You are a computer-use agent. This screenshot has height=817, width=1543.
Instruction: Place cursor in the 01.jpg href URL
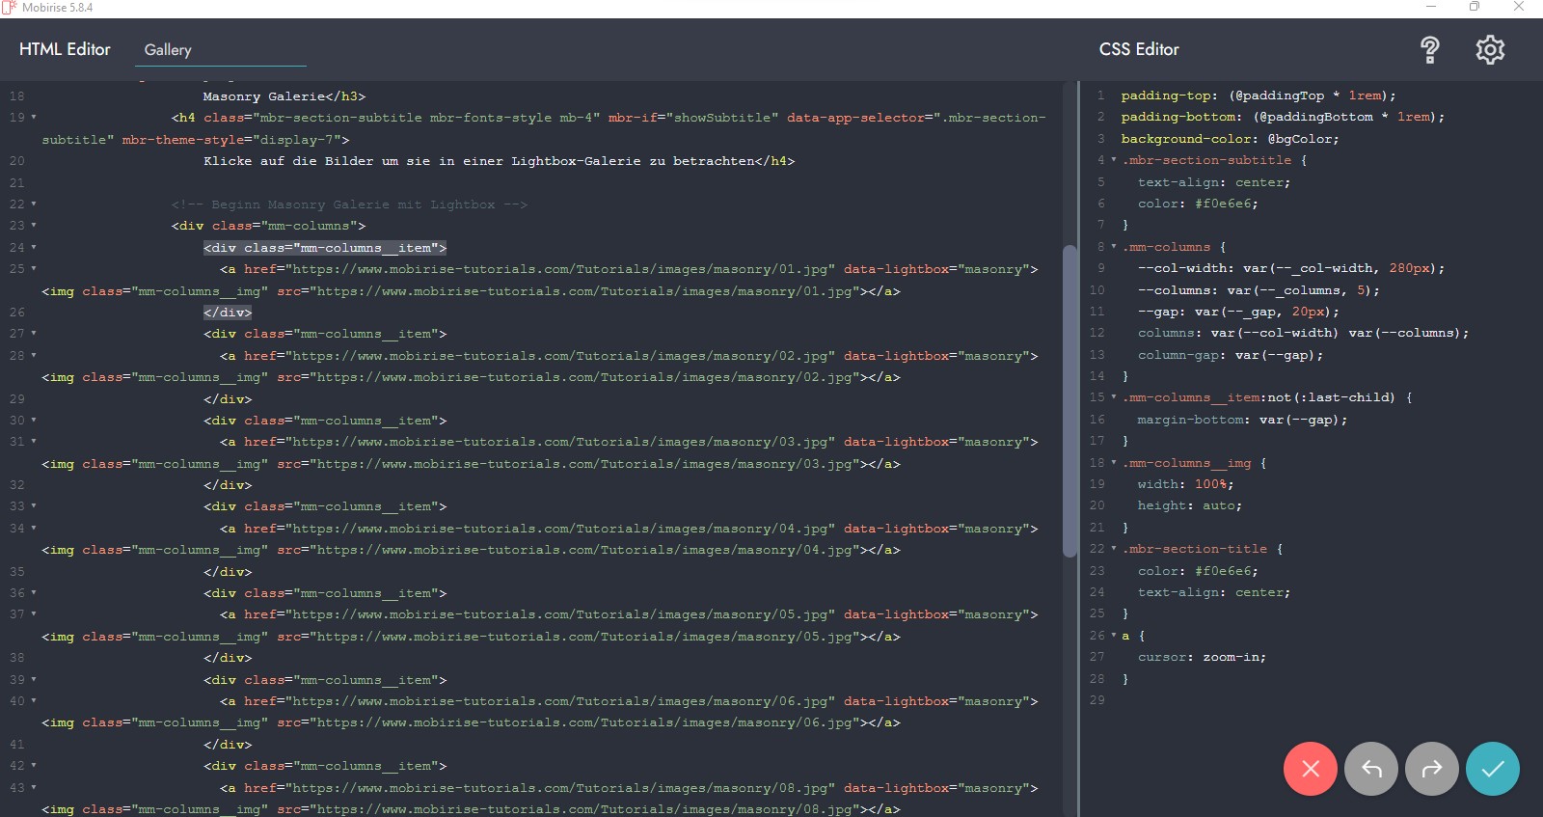tap(559, 269)
